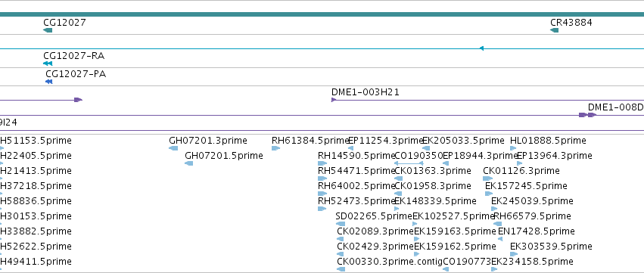Screen dimensions: 644x273
Task: Open the CR43884 gene label
Action: [571, 22]
